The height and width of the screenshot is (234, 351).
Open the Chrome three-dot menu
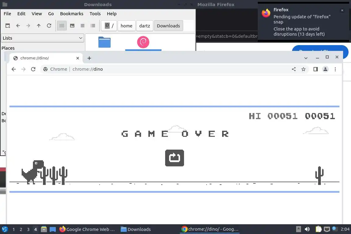click(335, 69)
